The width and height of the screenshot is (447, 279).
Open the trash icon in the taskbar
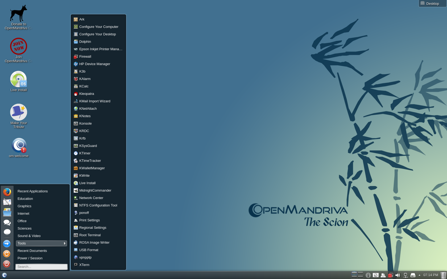tap(443, 275)
